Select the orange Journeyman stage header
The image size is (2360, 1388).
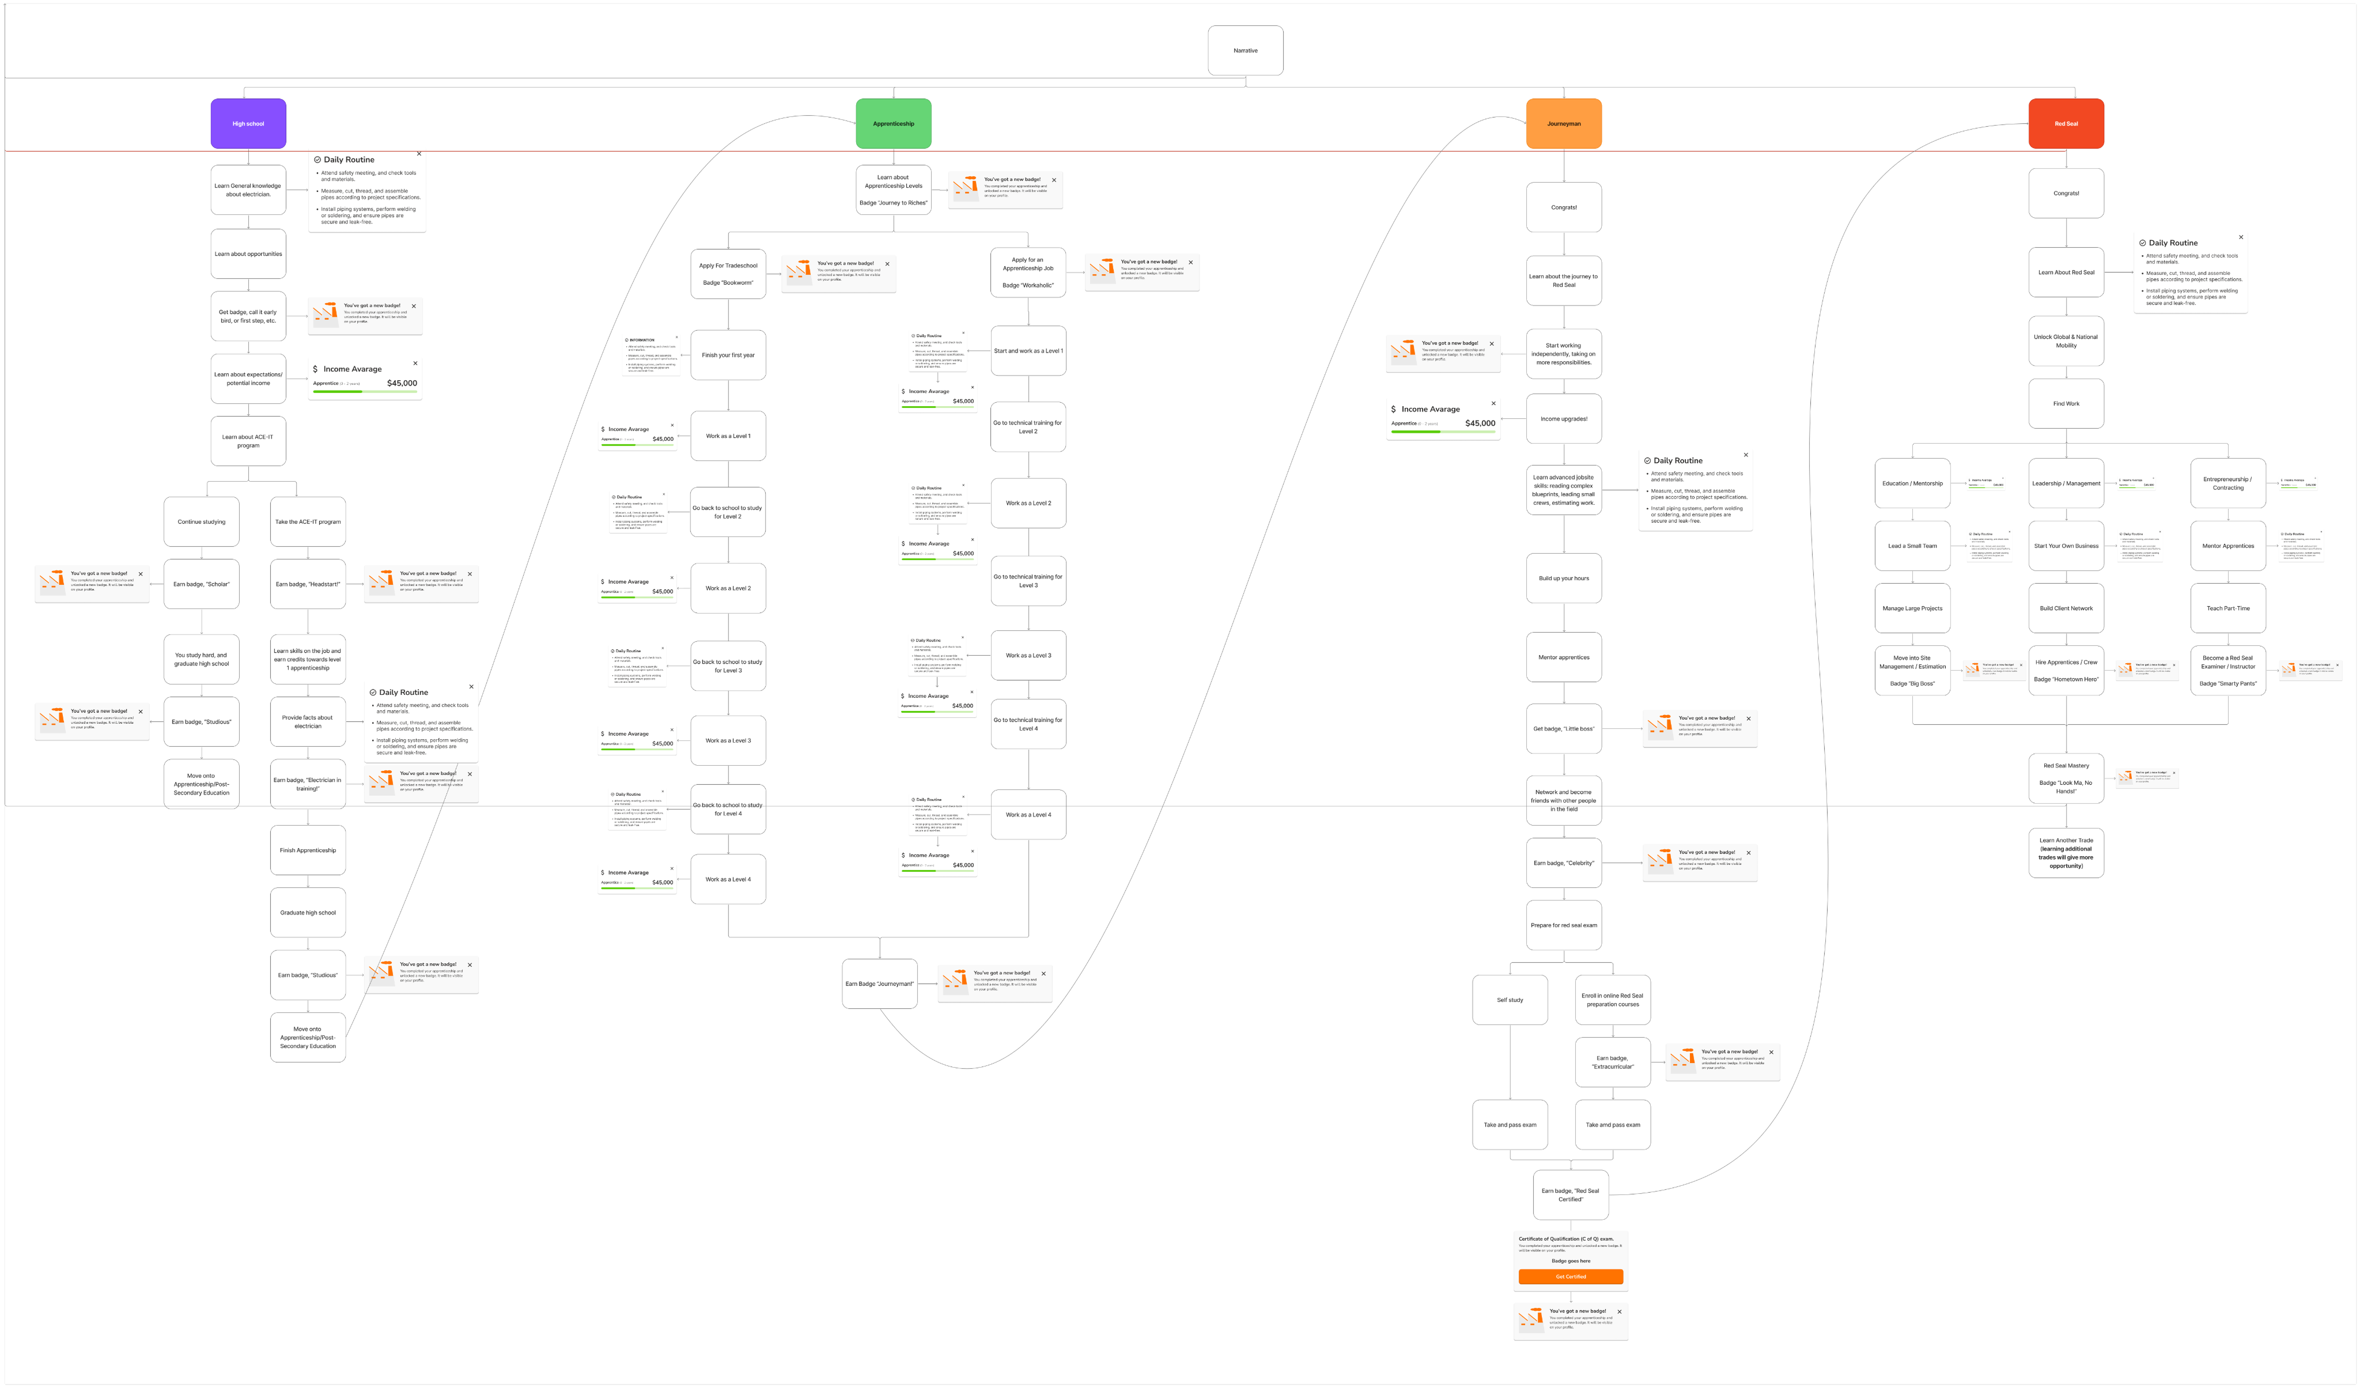pos(1563,124)
